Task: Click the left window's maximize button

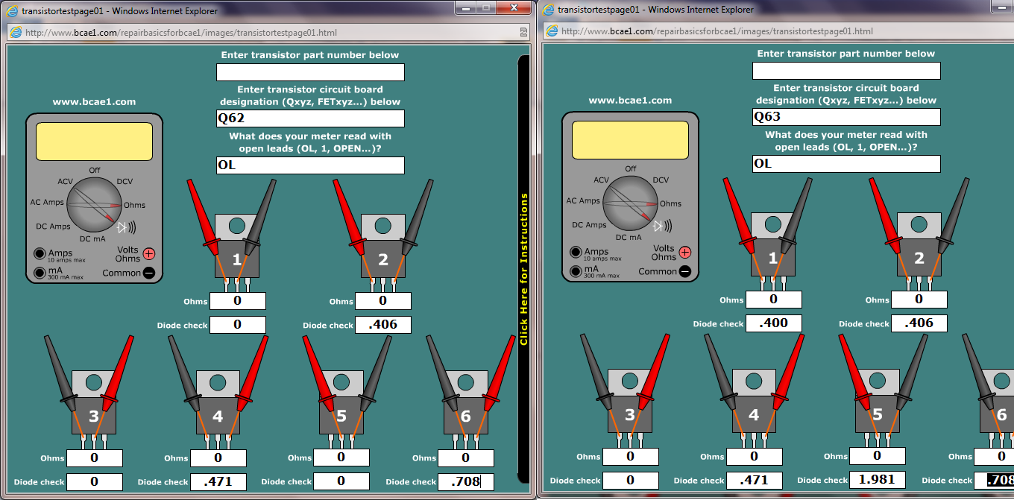Action: coord(485,7)
